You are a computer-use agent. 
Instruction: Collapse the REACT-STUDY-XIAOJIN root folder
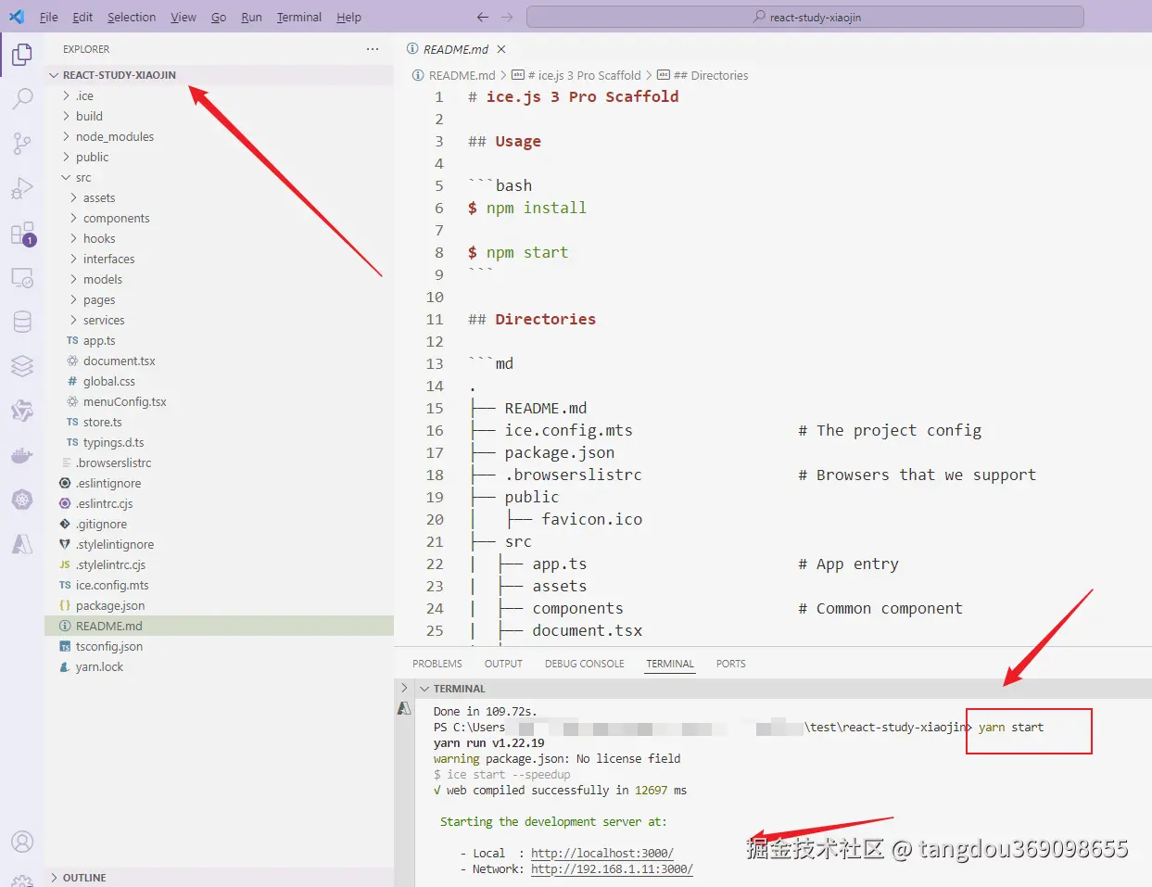(219, 75)
